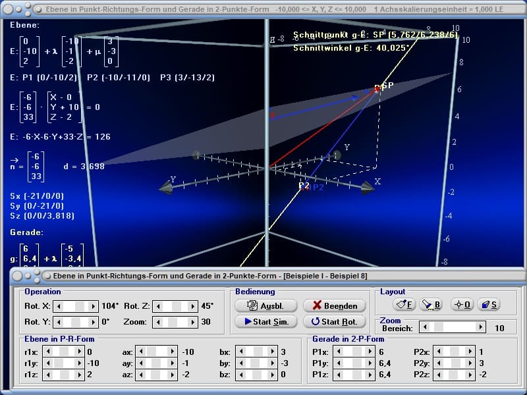Increase Rot. Z with its right arrow
This screenshot has height=395, width=527.
click(192, 306)
